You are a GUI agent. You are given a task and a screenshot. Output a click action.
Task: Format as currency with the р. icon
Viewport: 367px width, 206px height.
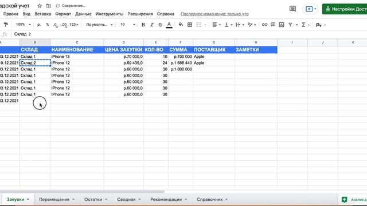pyautogui.click(x=39, y=25)
